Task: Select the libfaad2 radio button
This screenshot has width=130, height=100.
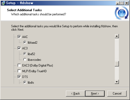Action: tap(25, 42)
